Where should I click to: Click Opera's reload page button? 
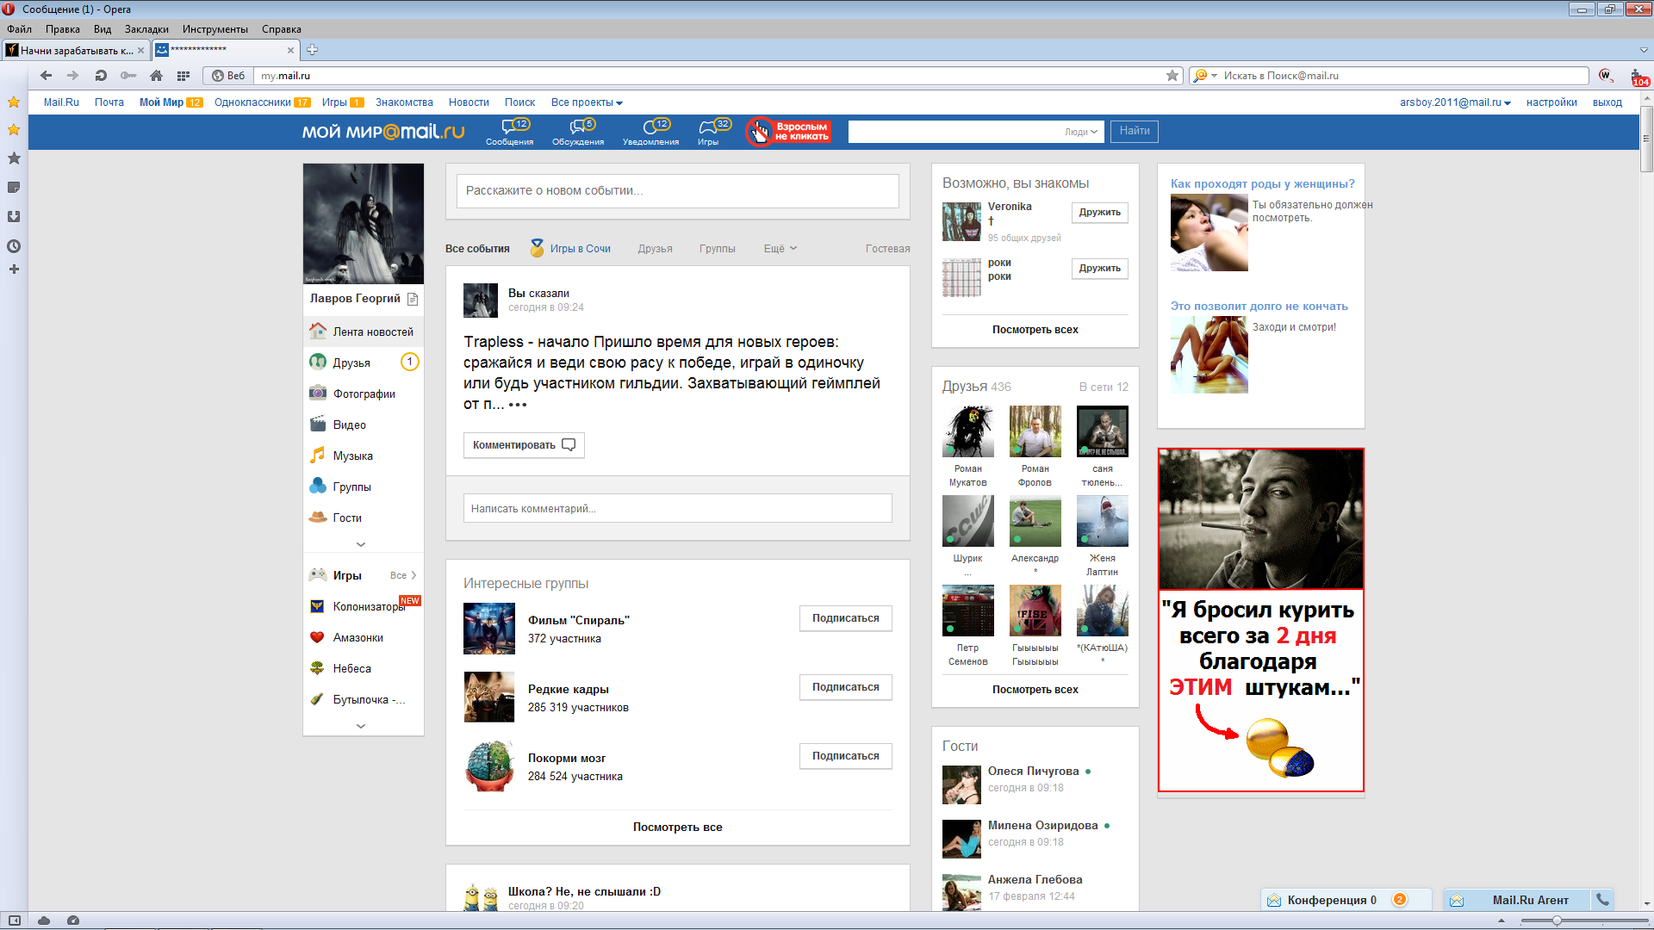click(x=101, y=76)
